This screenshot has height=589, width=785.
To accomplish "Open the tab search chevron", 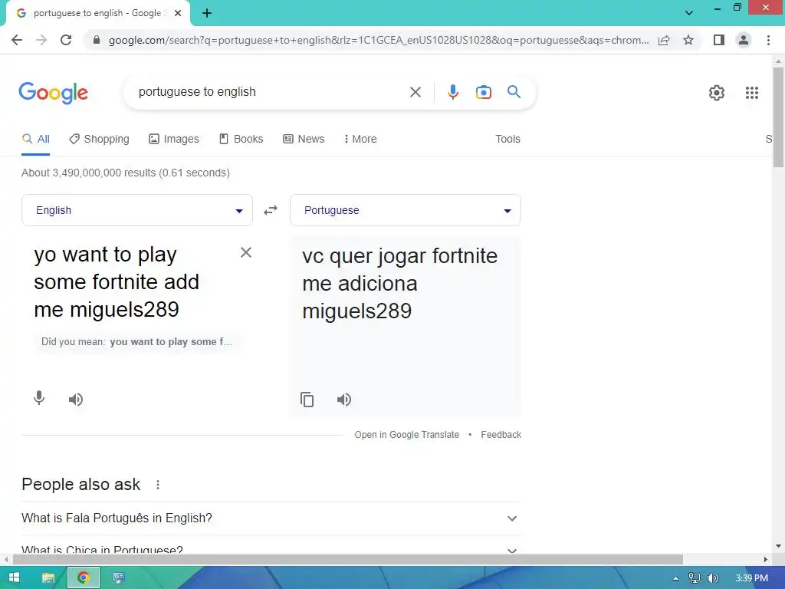I will click(689, 13).
